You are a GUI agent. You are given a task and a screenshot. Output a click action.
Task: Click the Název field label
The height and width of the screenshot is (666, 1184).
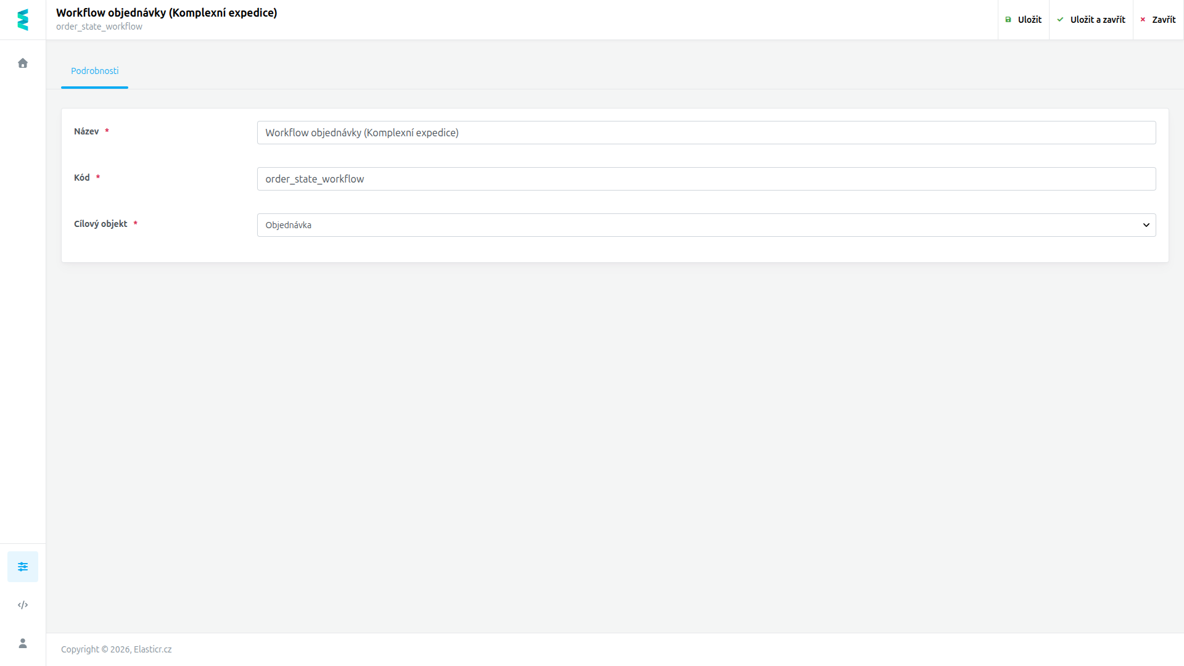pyautogui.click(x=86, y=131)
